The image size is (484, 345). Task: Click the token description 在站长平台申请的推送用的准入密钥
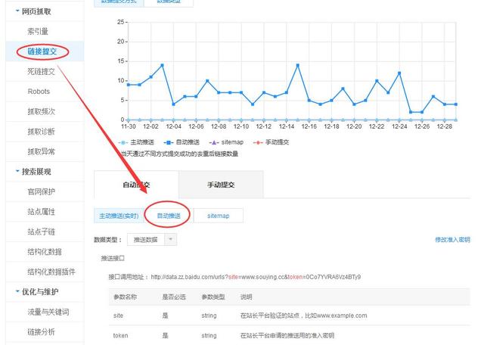(287, 335)
